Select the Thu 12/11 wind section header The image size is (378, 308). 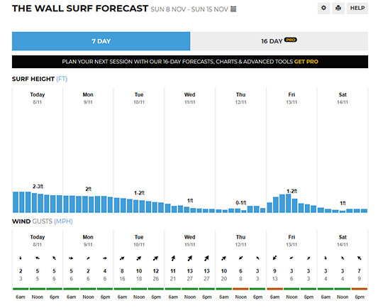point(240,241)
